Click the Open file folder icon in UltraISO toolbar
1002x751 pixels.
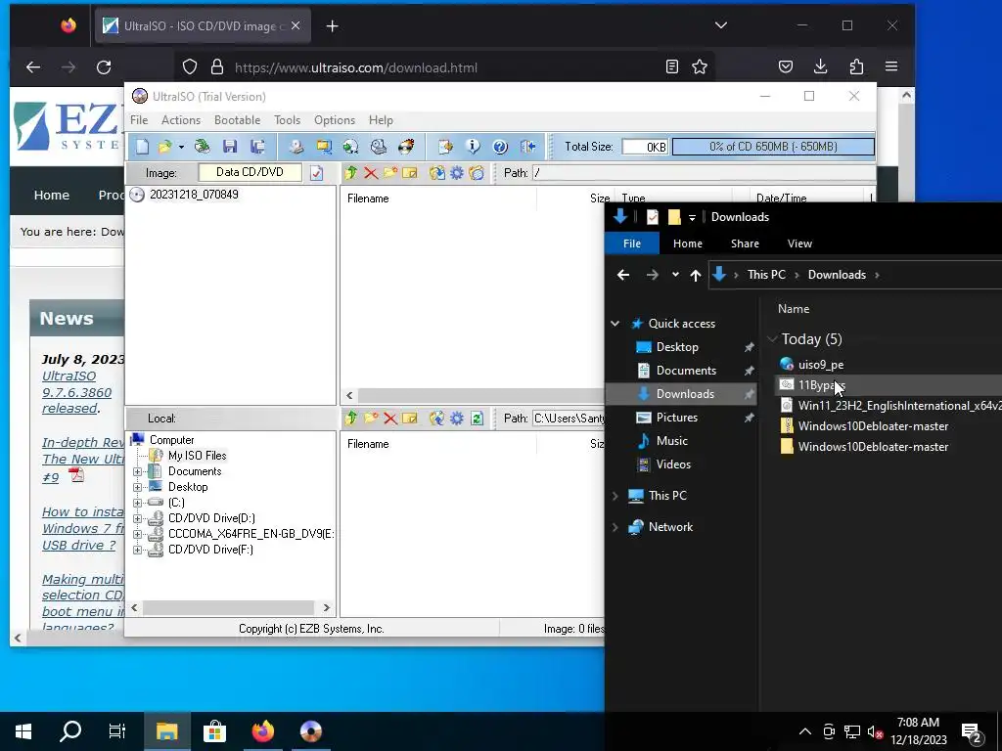(164, 147)
